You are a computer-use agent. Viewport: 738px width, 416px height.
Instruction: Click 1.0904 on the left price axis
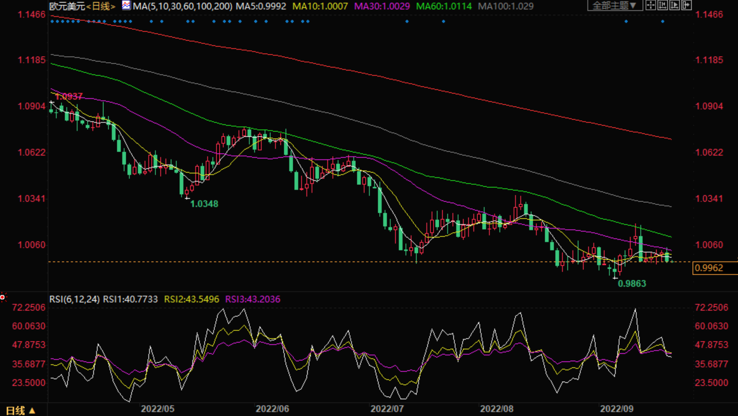[31, 106]
